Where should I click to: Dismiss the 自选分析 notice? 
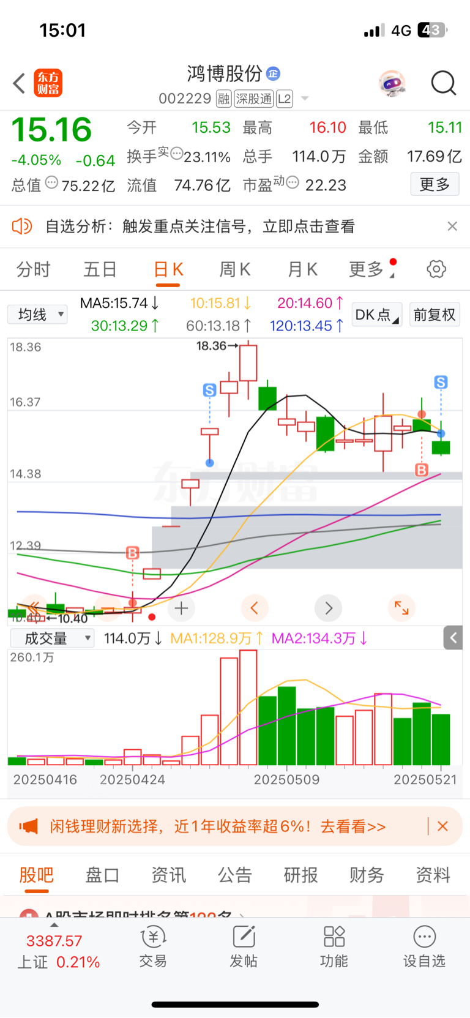tap(452, 226)
